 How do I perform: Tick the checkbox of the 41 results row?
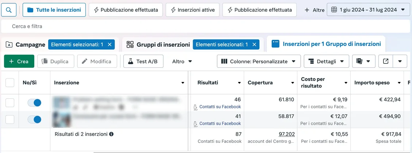(10, 120)
